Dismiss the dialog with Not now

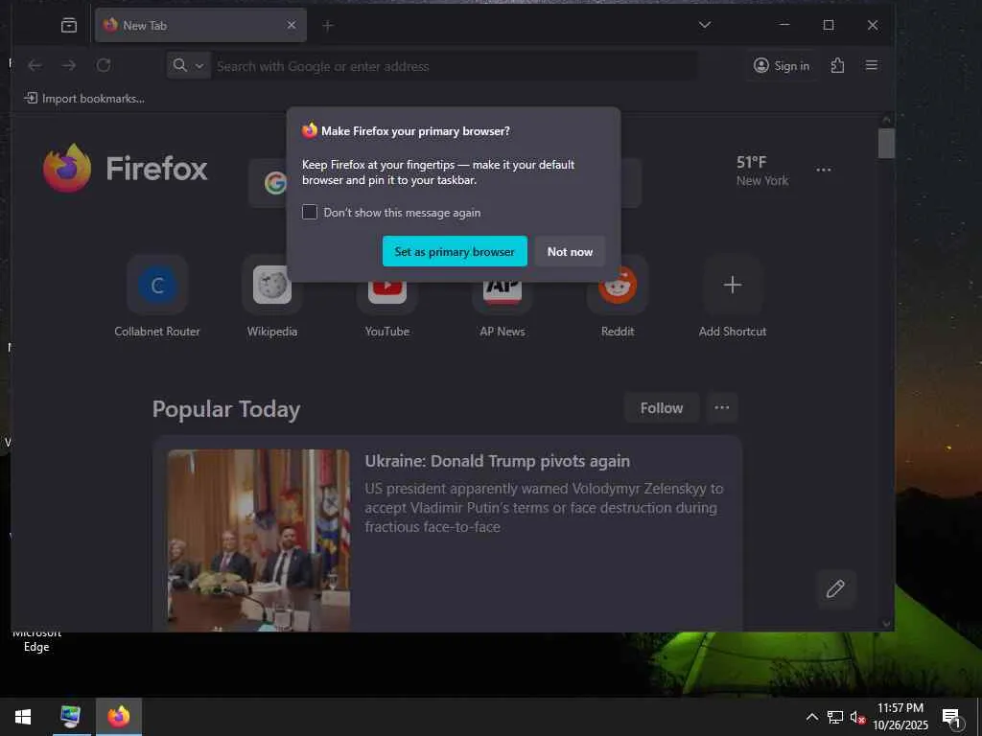tap(570, 251)
